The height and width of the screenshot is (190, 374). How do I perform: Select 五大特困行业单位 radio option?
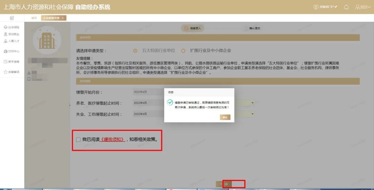coord(135,51)
